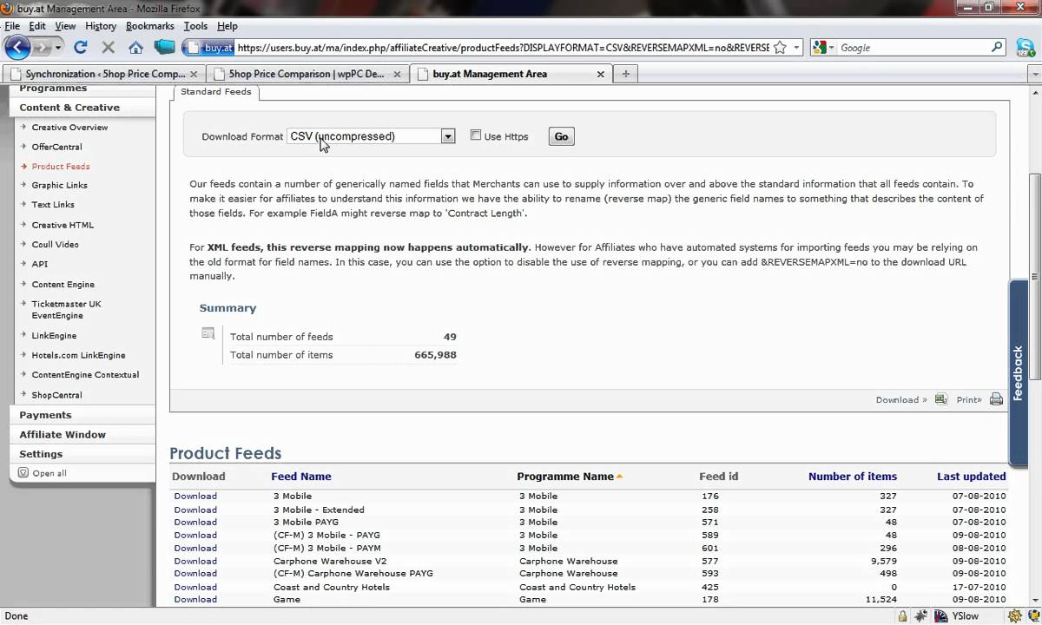Image resolution: width=1042 pixels, height=625 pixels.
Task: Click the search magnifier in Google box
Action: 998,48
